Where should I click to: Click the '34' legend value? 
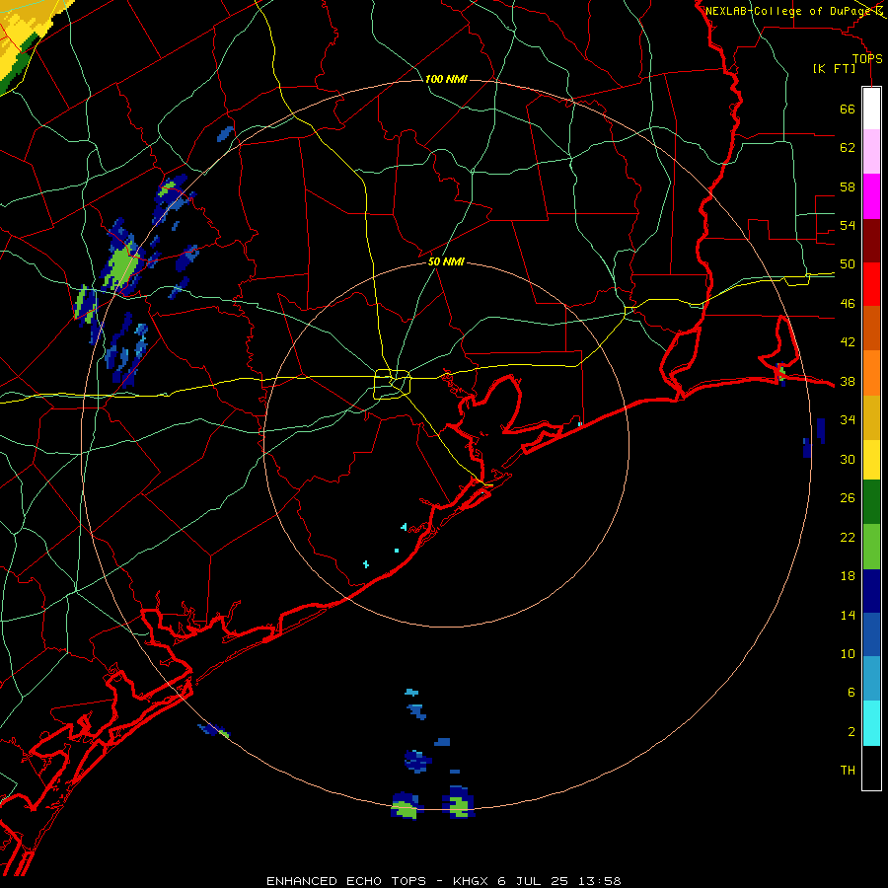pyautogui.click(x=848, y=420)
